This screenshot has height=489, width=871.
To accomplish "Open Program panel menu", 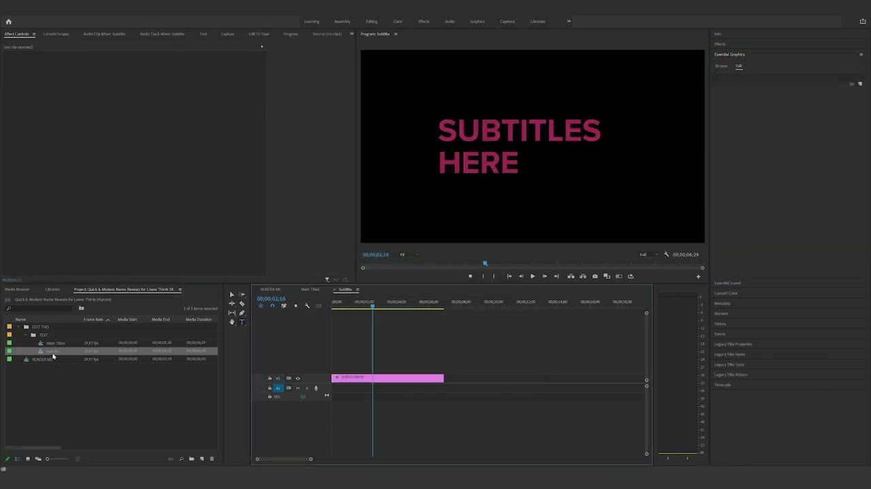I will pos(395,34).
